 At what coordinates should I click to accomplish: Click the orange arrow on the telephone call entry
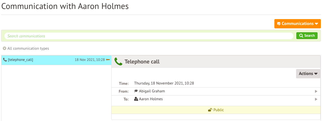(108, 60)
